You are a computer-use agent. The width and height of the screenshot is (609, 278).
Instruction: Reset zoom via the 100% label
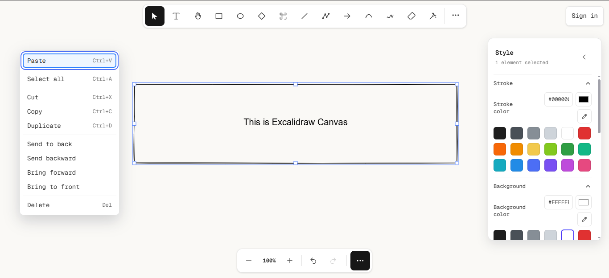269,261
